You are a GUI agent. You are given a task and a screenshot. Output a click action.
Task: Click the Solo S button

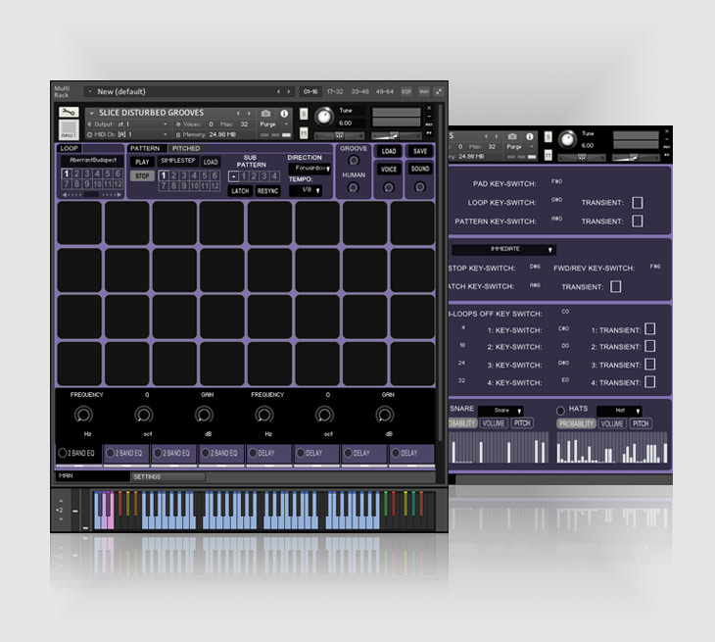click(304, 114)
